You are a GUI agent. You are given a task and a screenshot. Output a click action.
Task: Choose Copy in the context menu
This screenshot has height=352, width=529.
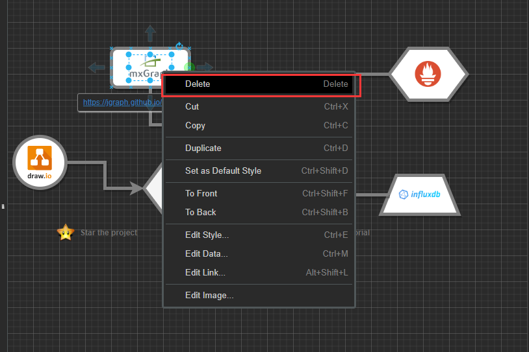(x=259, y=126)
